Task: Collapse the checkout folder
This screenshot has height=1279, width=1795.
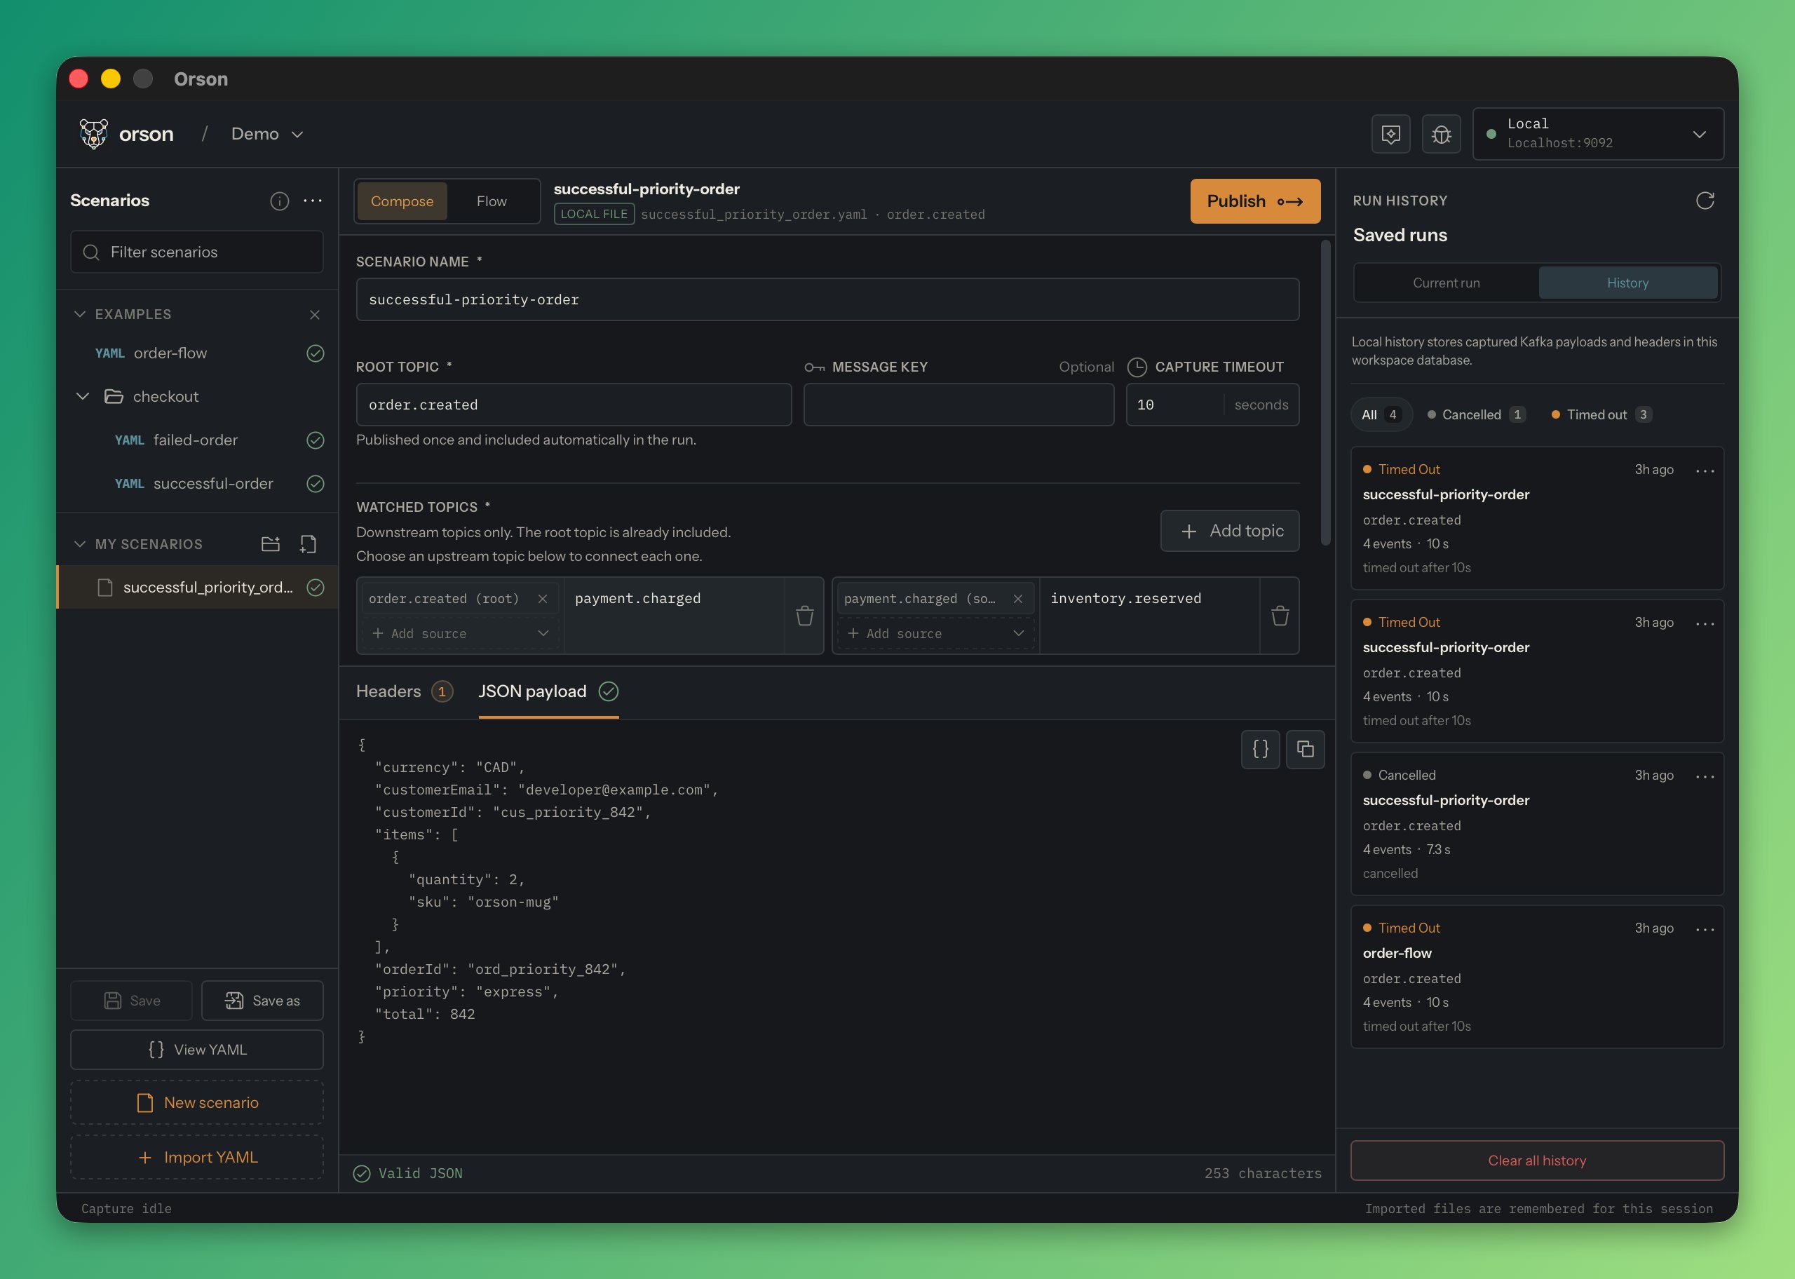Action: click(83, 396)
